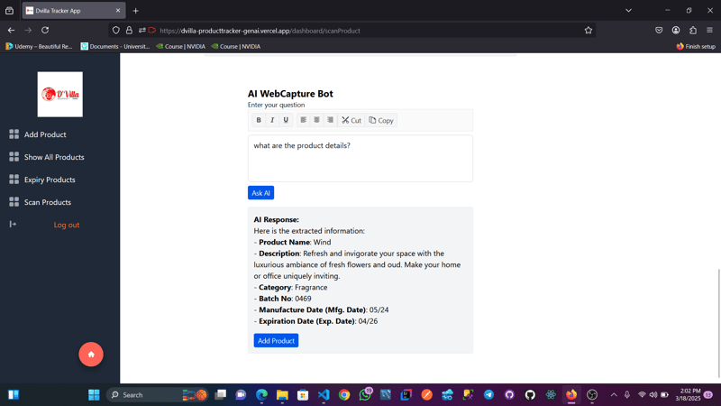The height and width of the screenshot is (406, 721).
Task: Click the D'Villa logo in sidebar
Action: (60, 95)
